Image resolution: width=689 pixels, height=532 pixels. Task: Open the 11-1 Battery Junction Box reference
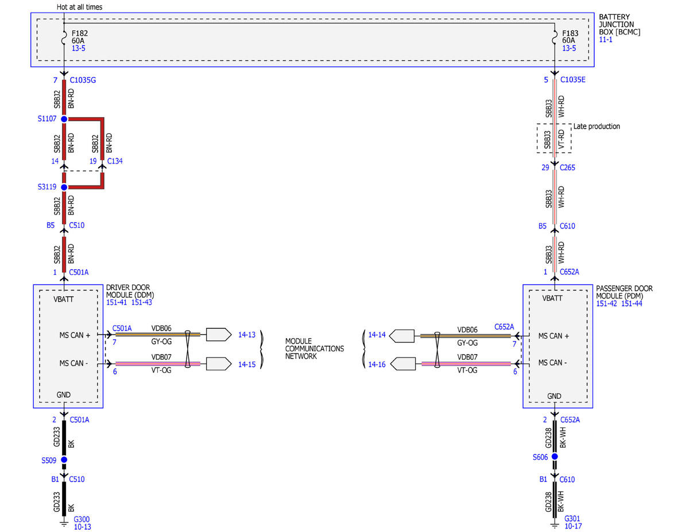click(x=606, y=40)
